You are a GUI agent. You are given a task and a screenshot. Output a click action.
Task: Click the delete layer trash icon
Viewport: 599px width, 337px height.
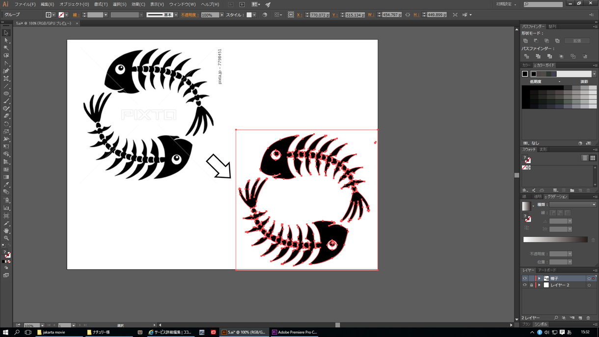pos(588,318)
